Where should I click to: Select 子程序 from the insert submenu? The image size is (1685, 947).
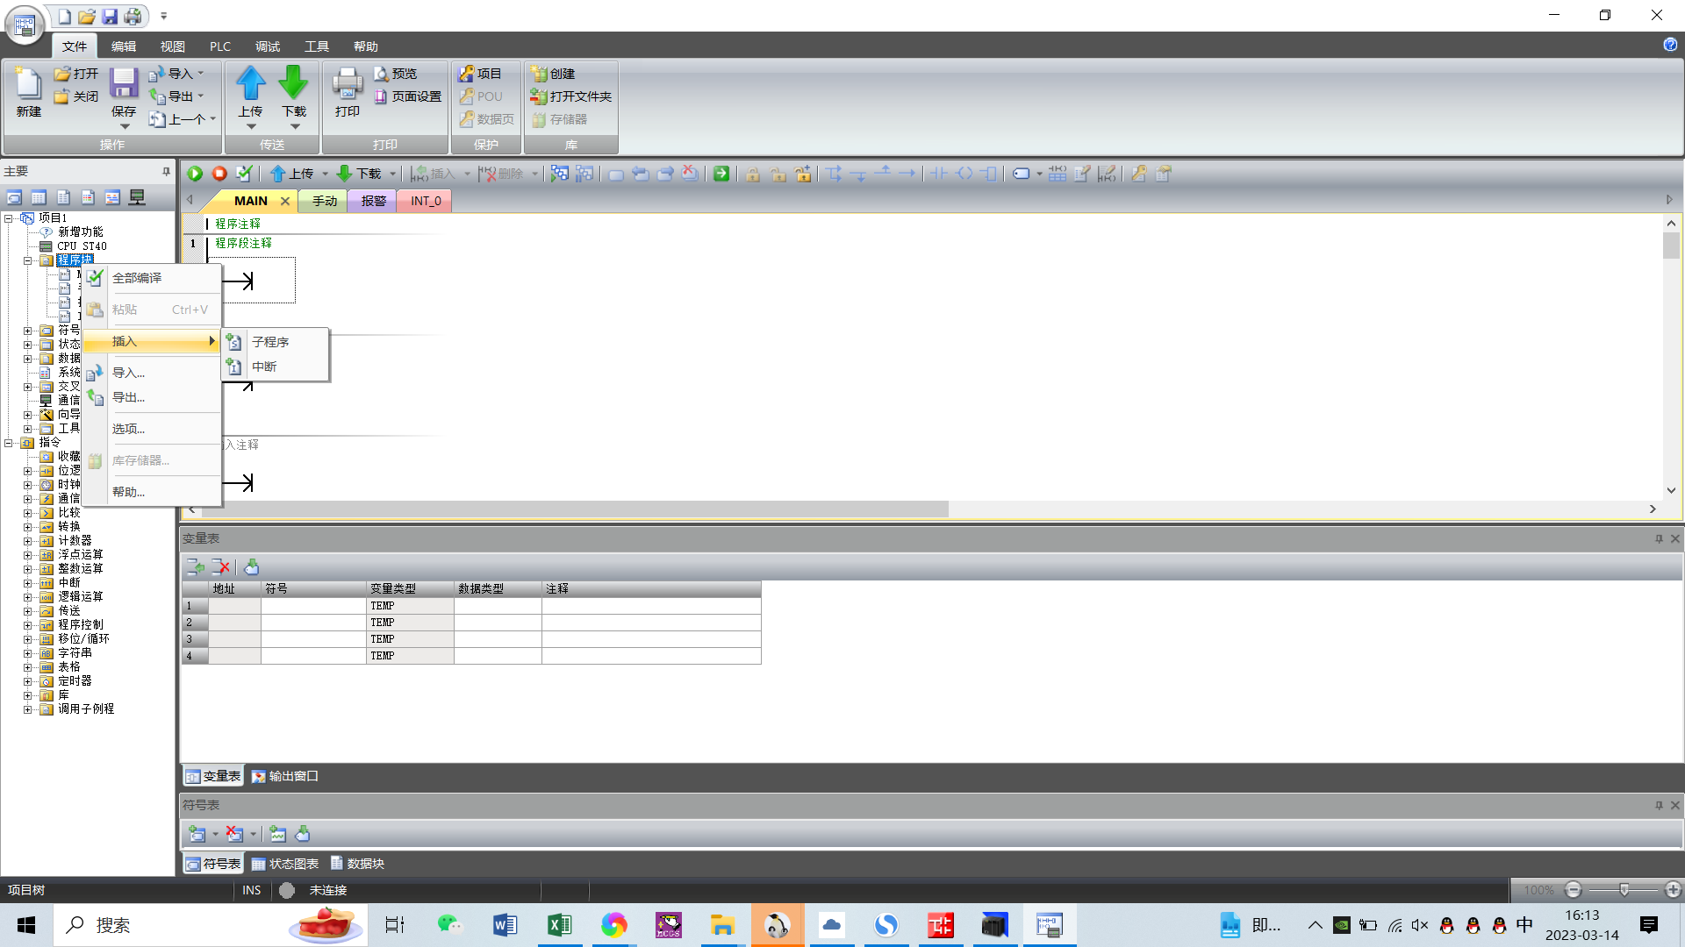pyautogui.click(x=270, y=342)
